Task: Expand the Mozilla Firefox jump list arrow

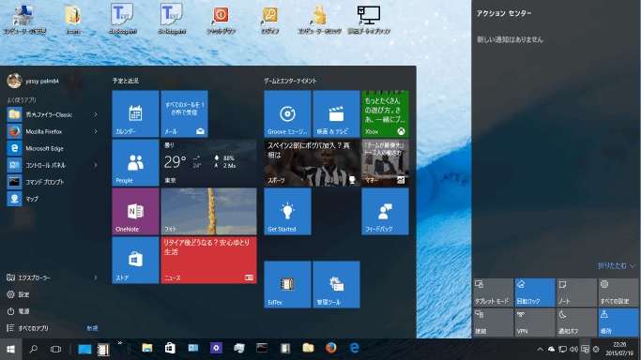Action: pyautogui.click(x=96, y=131)
